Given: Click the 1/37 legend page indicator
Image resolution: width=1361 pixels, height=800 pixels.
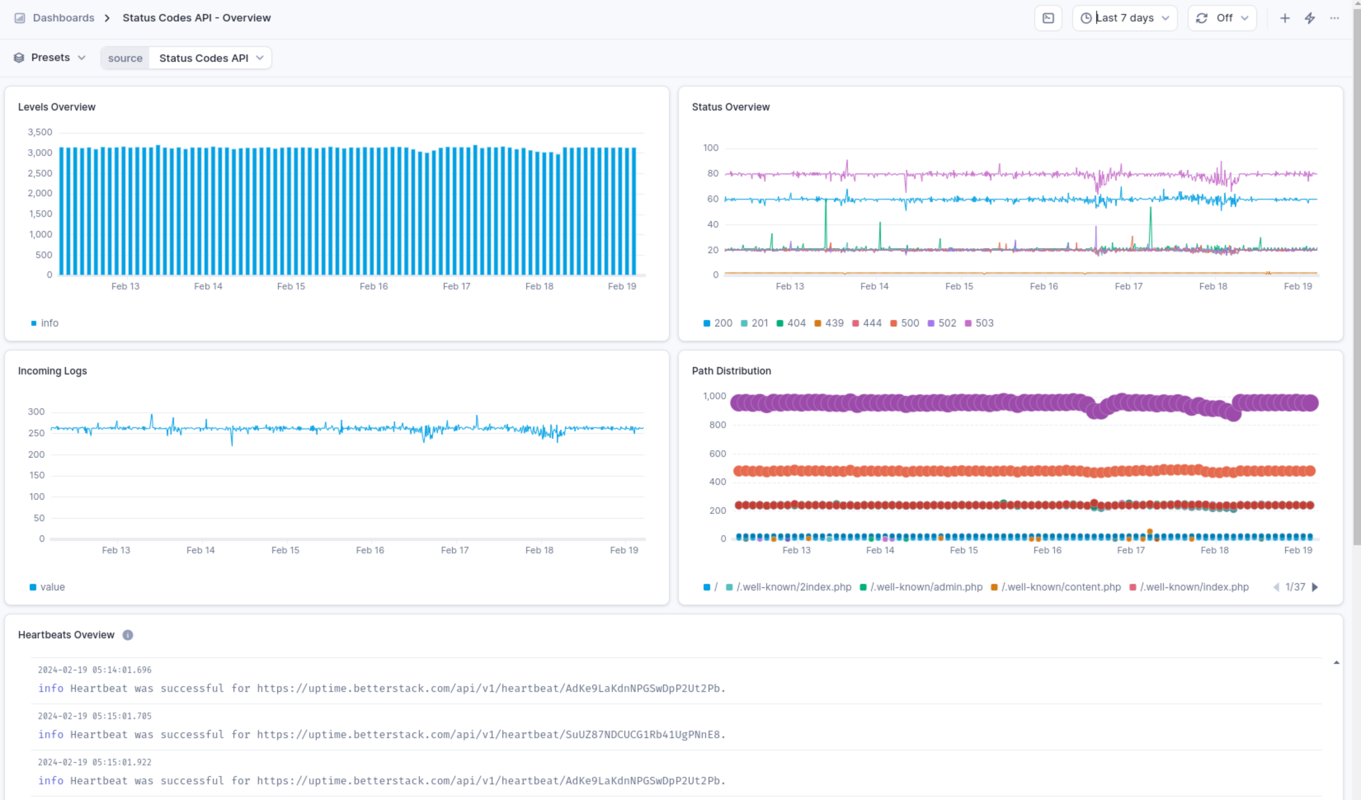Looking at the screenshot, I should click(x=1295, y=587).
